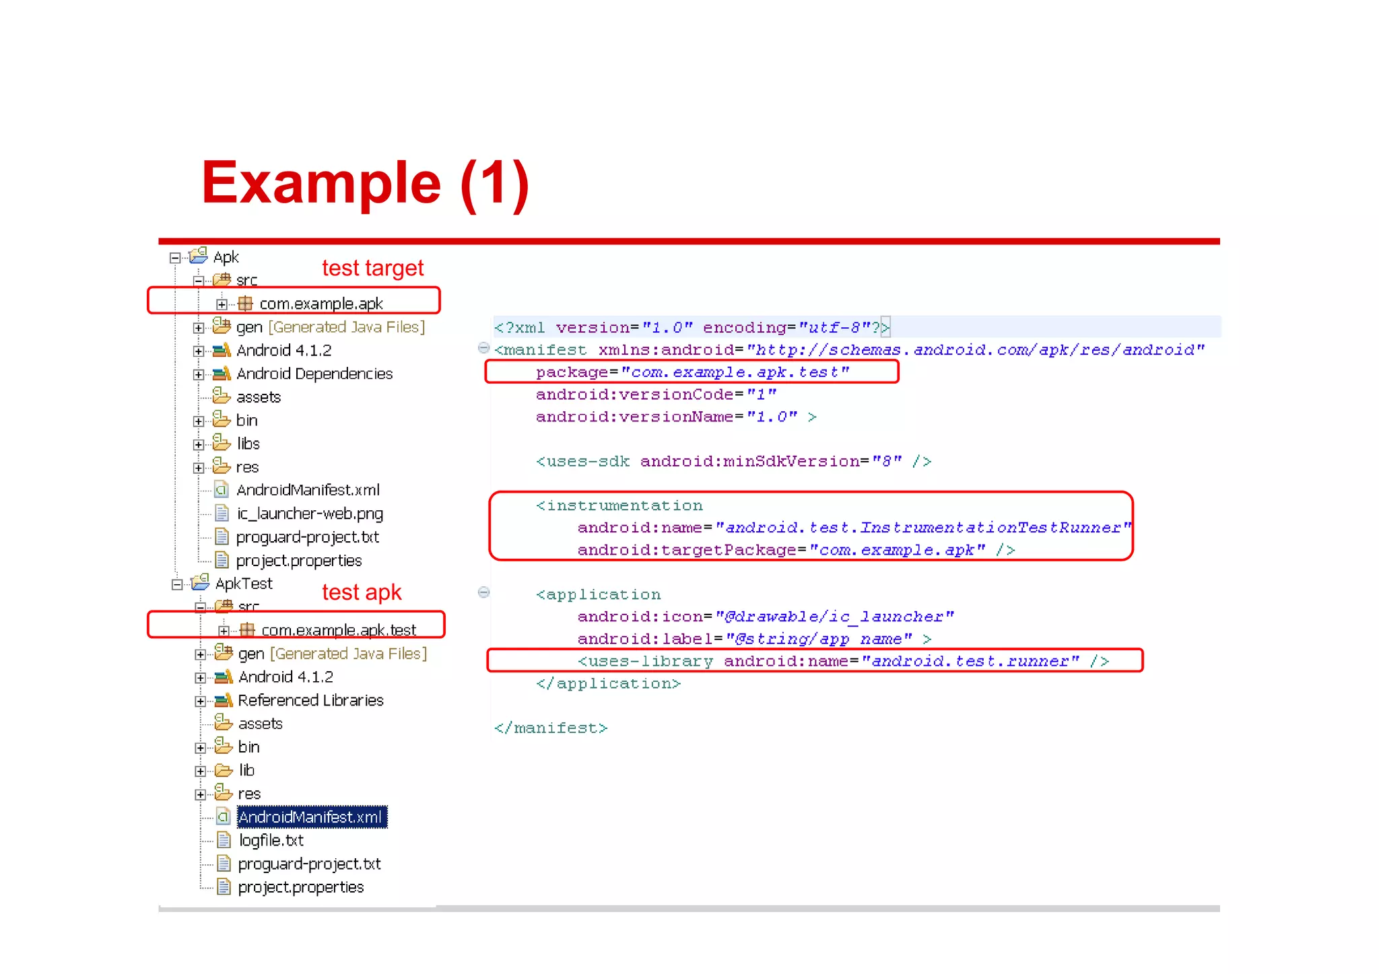The image size is (1379, 974).
Task: Click the src source folder icon under Apk
Action: click(x=222, y=279)
